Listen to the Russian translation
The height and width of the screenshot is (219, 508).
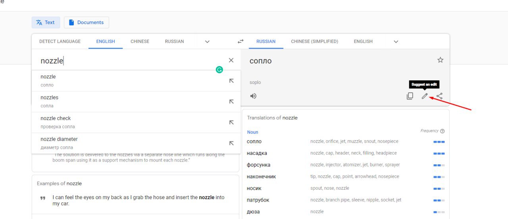point(253,96)
